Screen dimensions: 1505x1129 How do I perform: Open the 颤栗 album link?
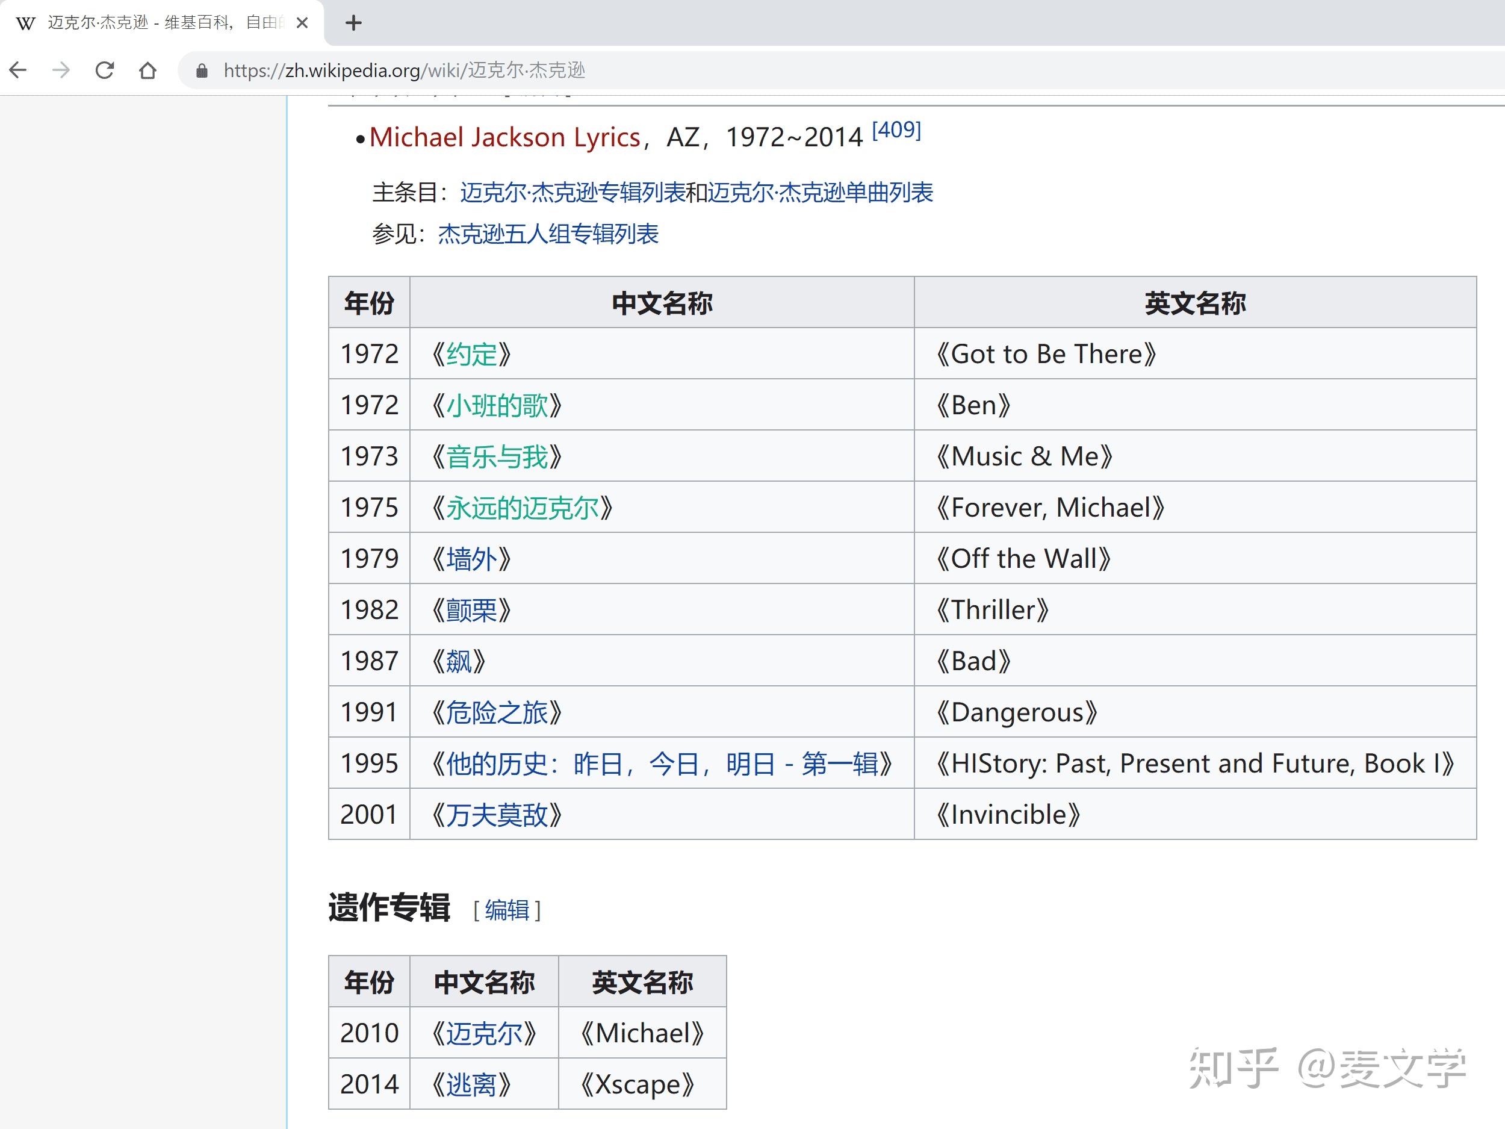(471, 610)
